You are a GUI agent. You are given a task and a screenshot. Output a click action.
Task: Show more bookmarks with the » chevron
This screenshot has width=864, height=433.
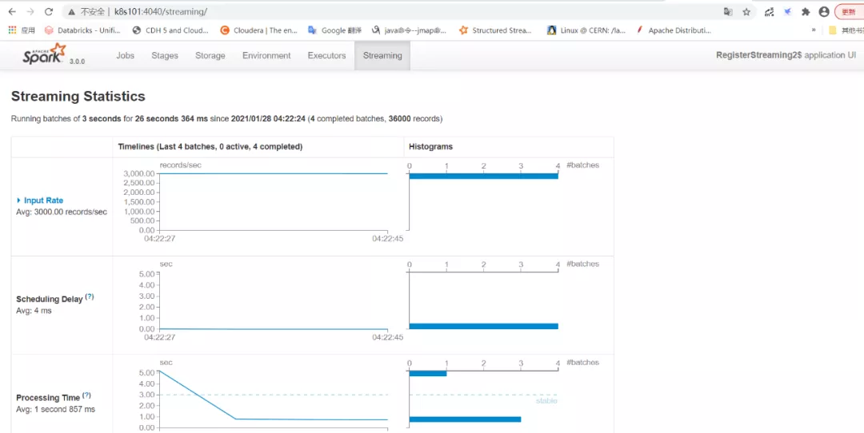[814, 30]
